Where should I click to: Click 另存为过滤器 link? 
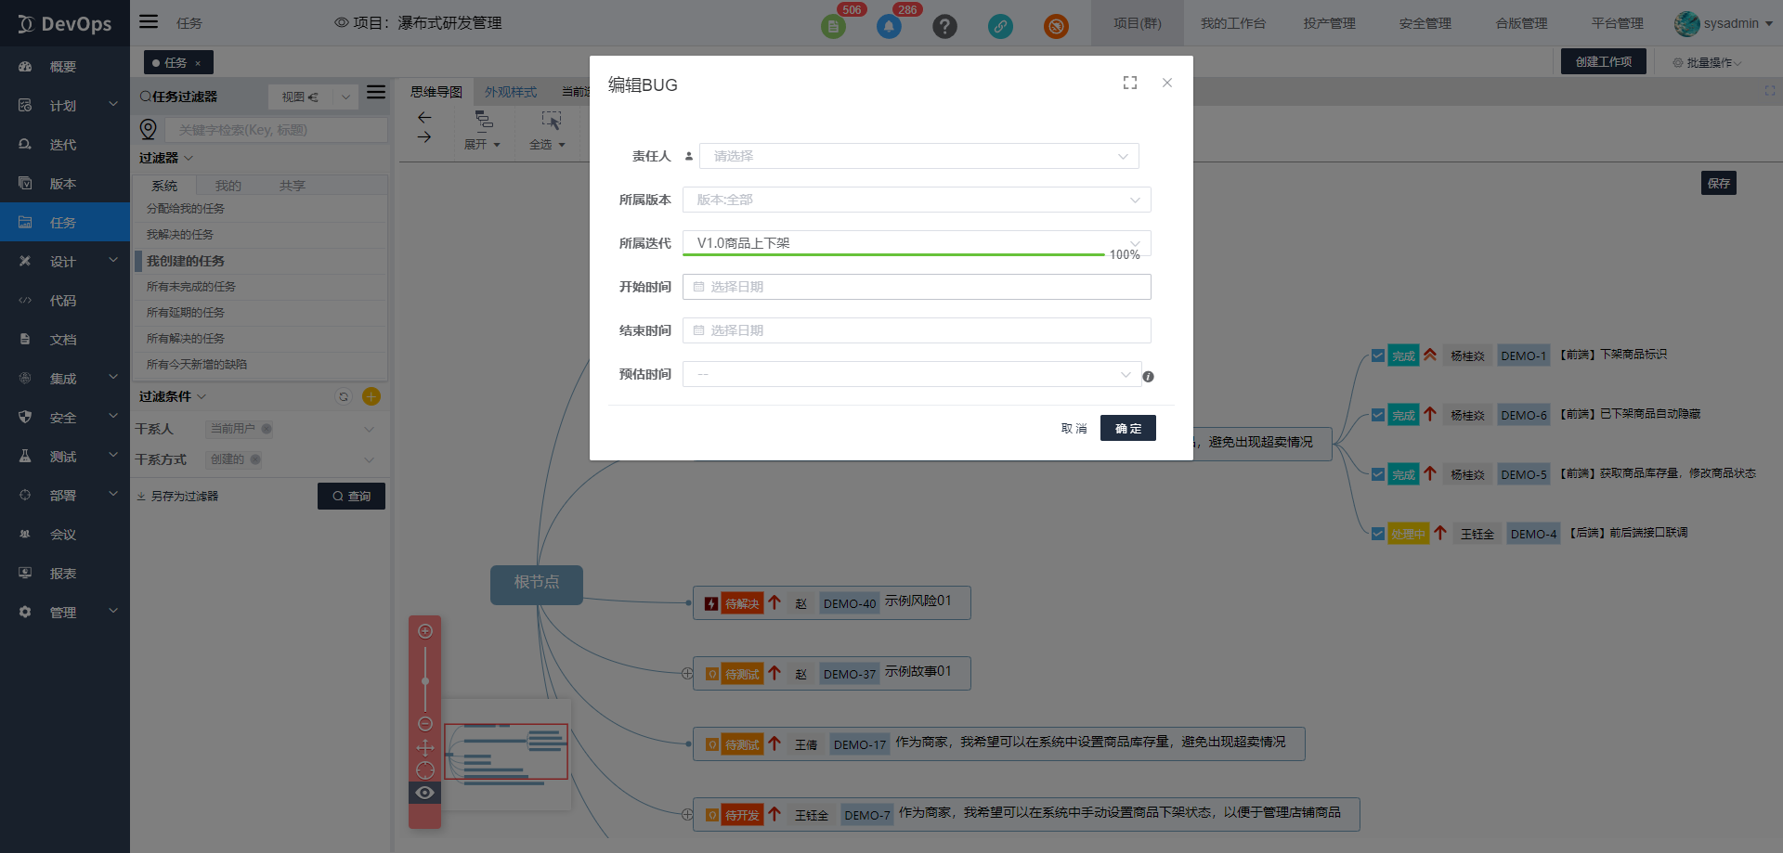(x=178, y=497)
